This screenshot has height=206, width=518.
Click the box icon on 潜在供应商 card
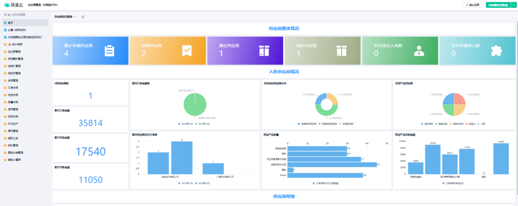(264, 50)
